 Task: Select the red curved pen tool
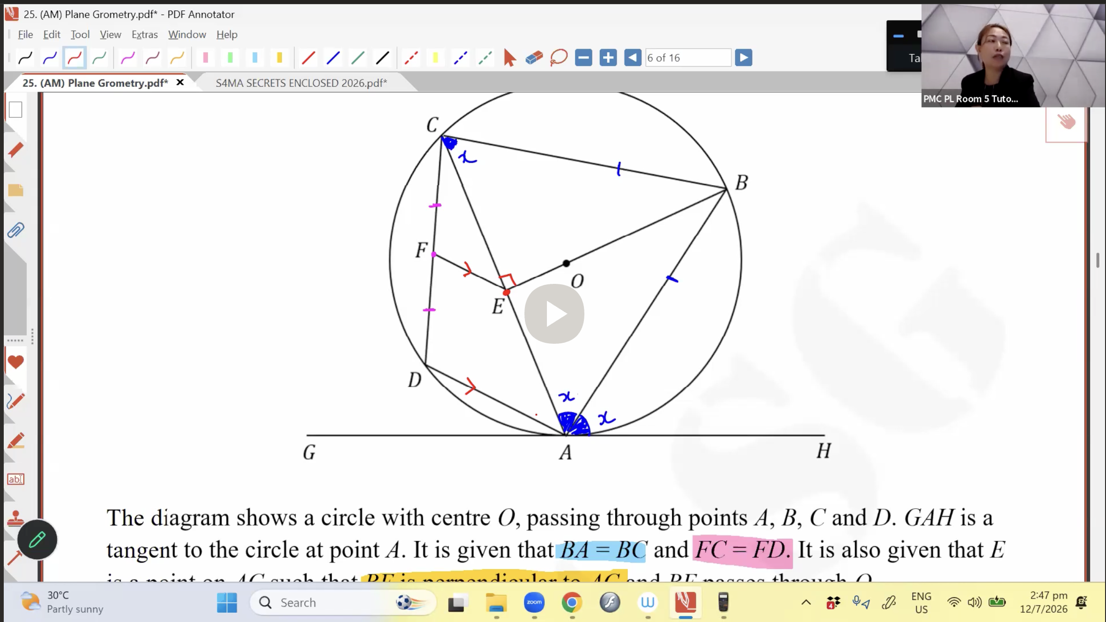74,58
